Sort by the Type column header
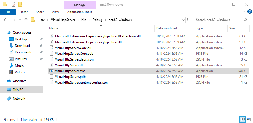 point(199,28)
